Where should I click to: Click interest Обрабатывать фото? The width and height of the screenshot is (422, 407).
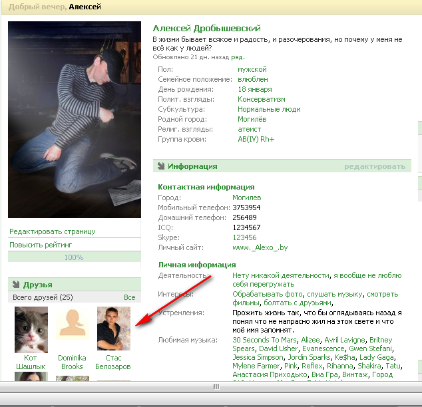coord(268,294)
